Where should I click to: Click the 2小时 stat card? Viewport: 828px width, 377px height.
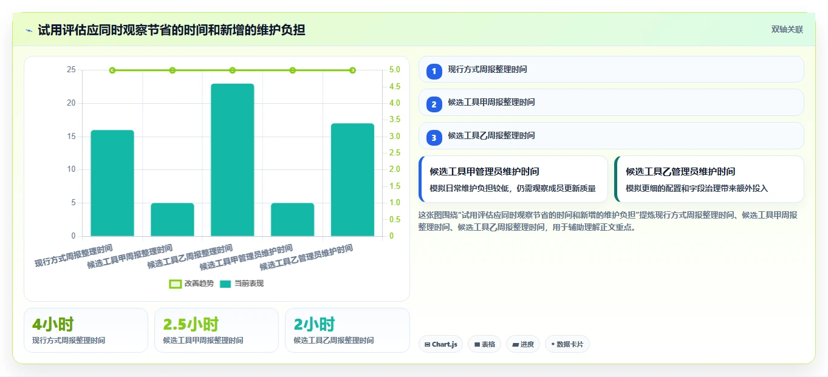[347, 330]
